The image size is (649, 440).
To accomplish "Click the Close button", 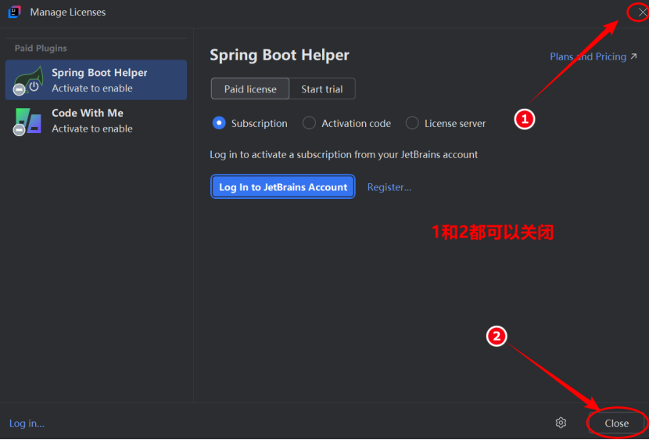I will 616,423.
